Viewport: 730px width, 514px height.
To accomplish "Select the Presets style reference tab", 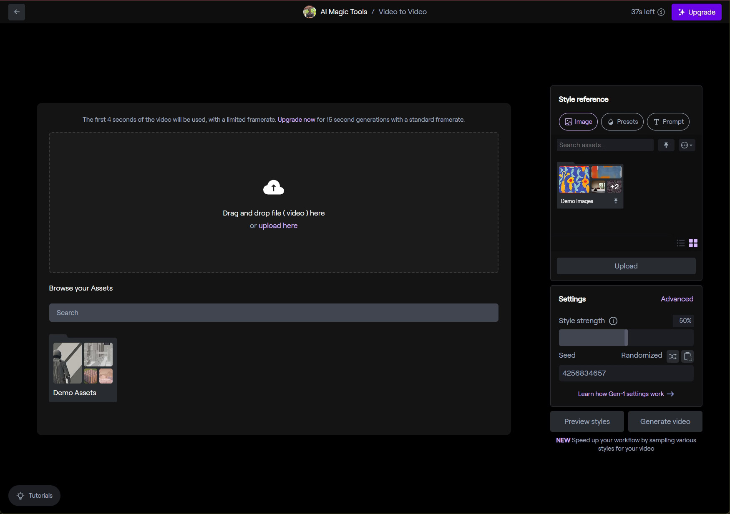I will tap(622, 122).
